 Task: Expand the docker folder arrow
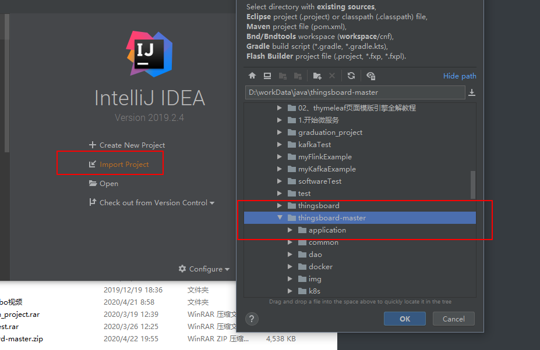coord(290,266)
